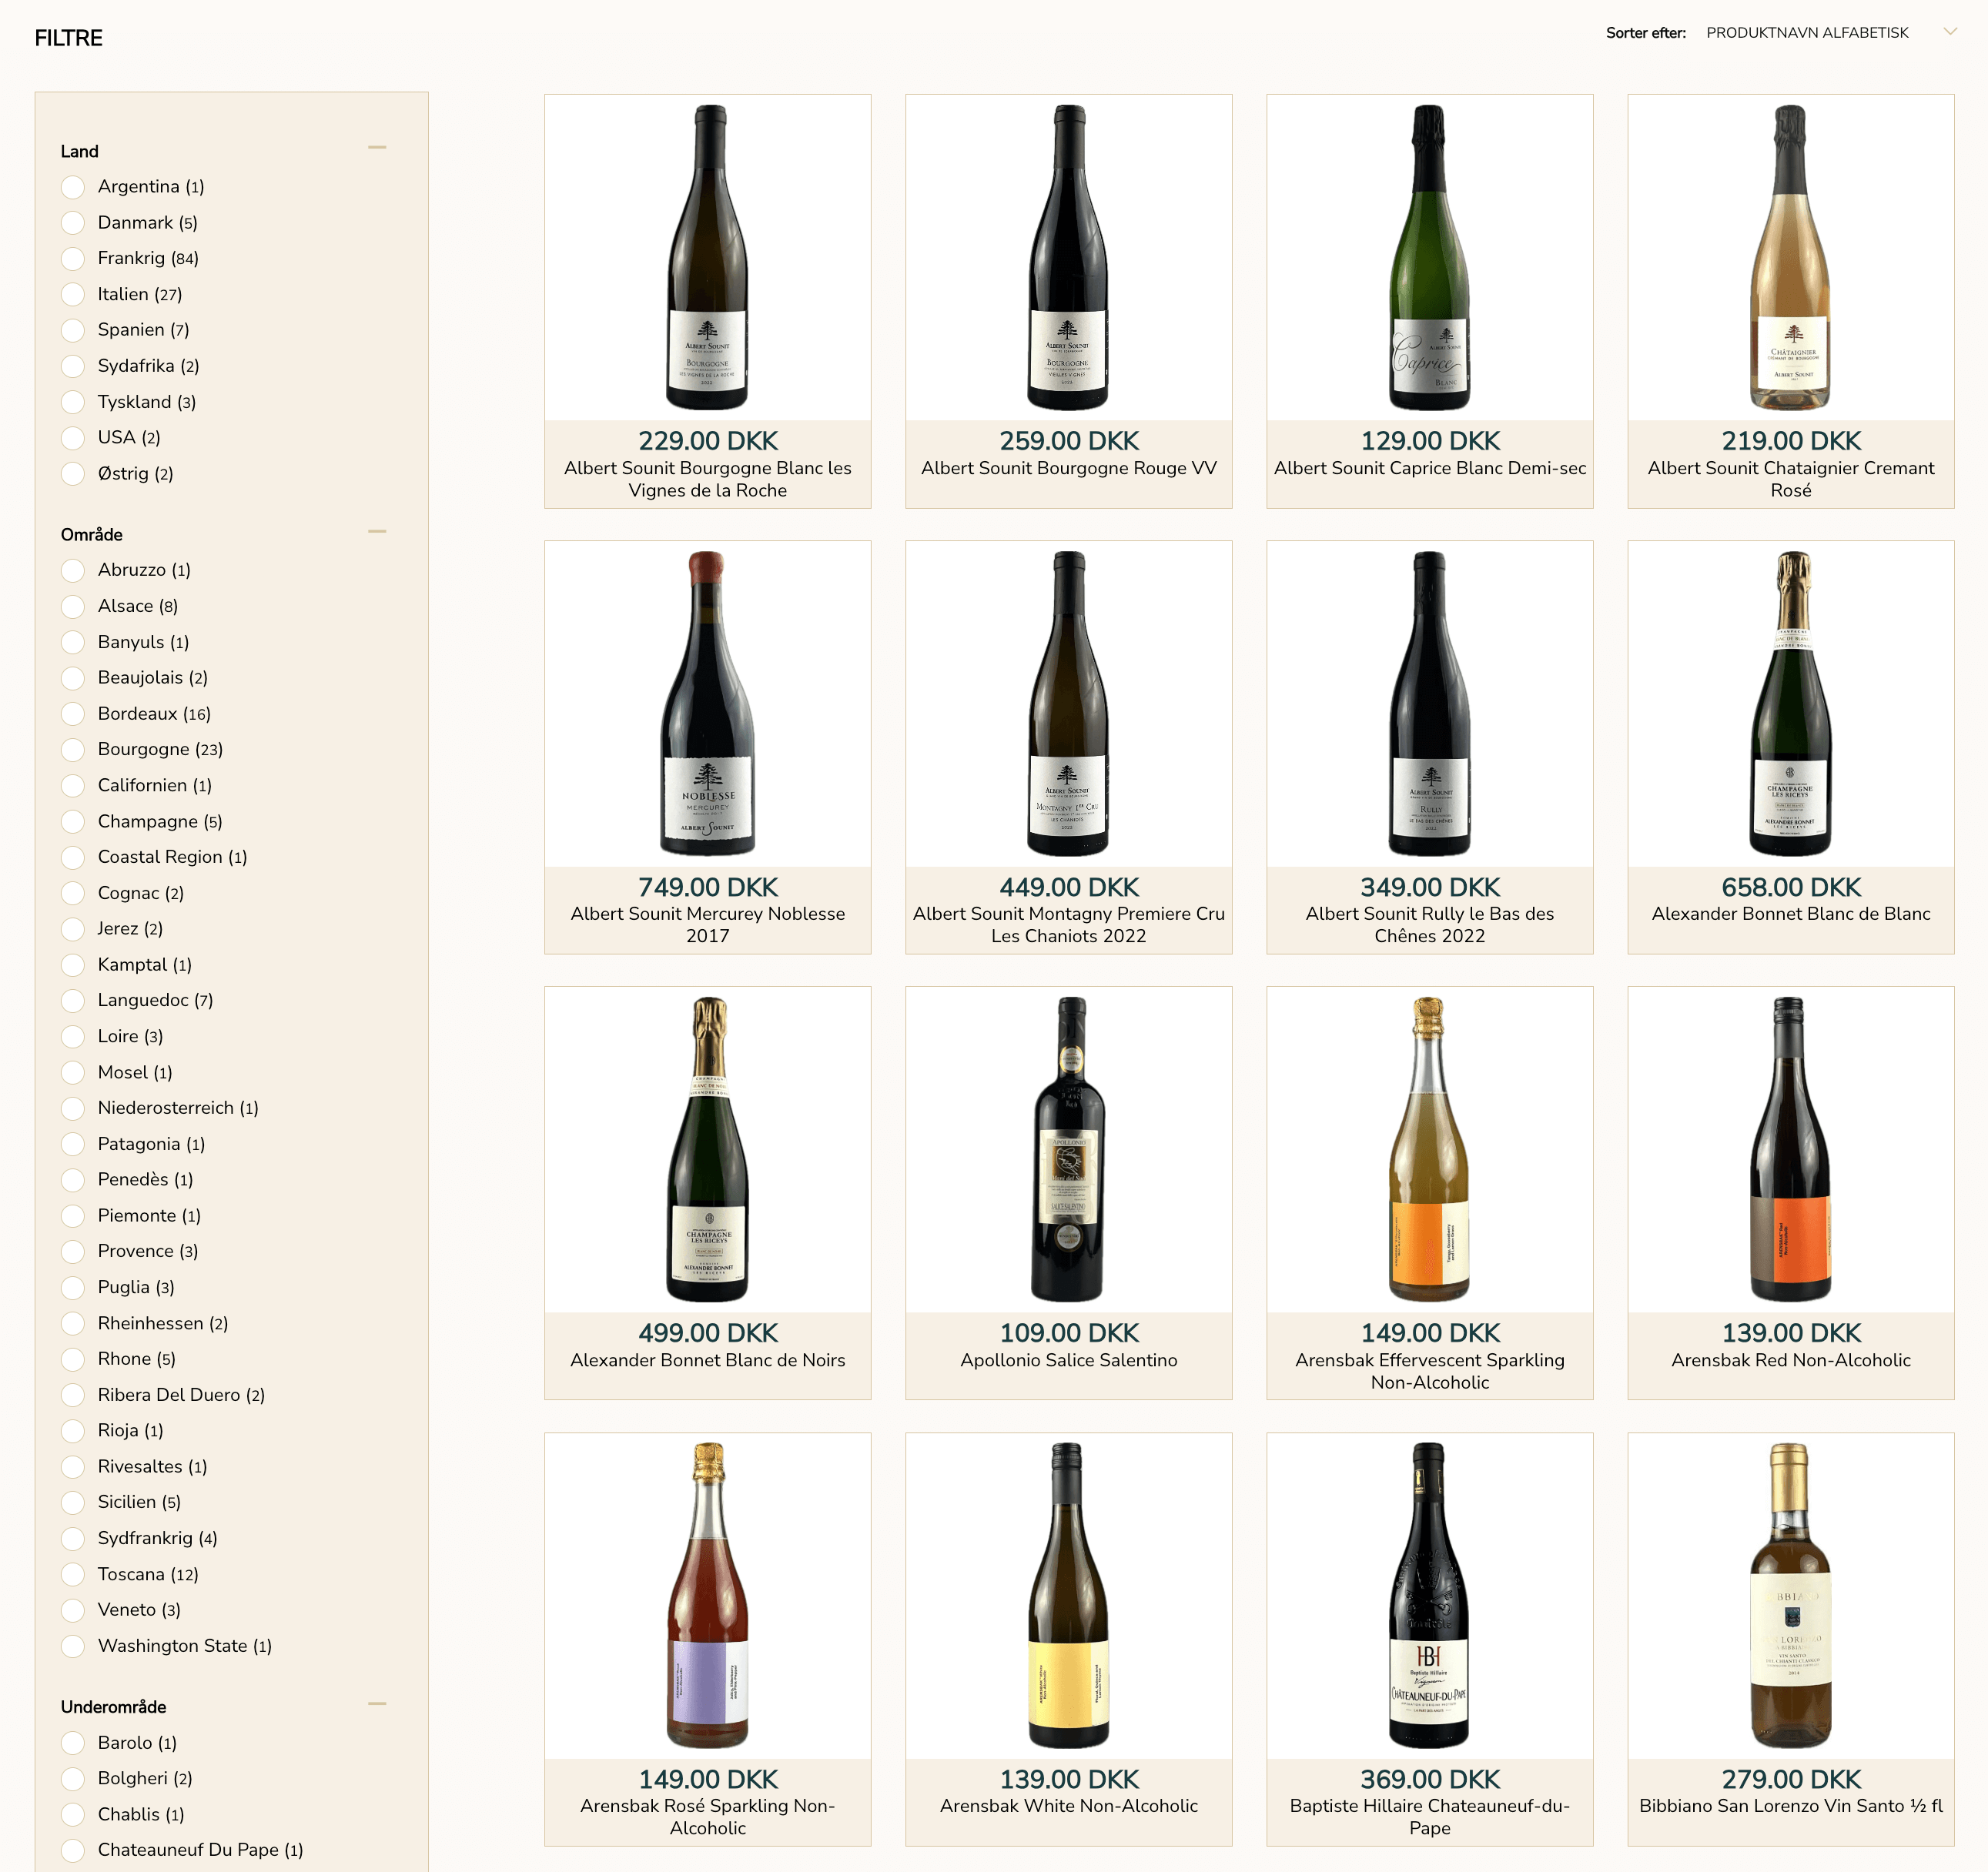Screen dimensions: 1988x1872
Task: Check the Piemonte region filter
Action: tap(73, 1216)
